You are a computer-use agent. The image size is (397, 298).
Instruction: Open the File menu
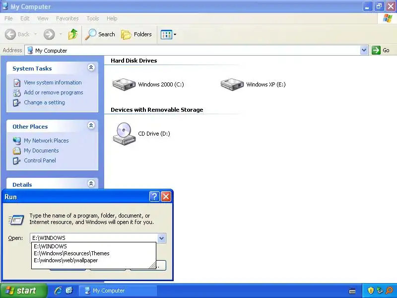pyautogui.click(x=8, y=18)
